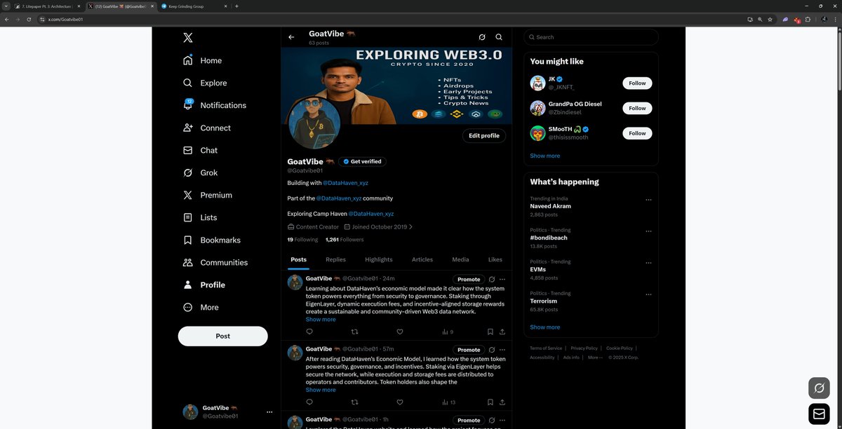Switch to the Replies tab

pyautogui.click(x=335, y=259)
